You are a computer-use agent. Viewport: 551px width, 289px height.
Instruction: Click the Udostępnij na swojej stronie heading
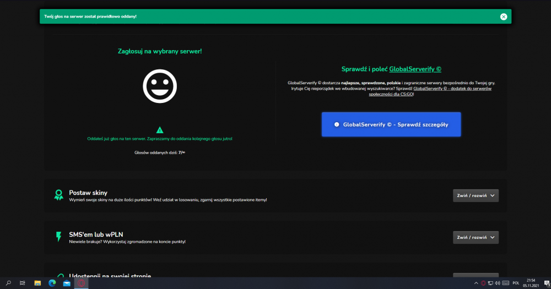pyautogui.click(x=110, y=276)
